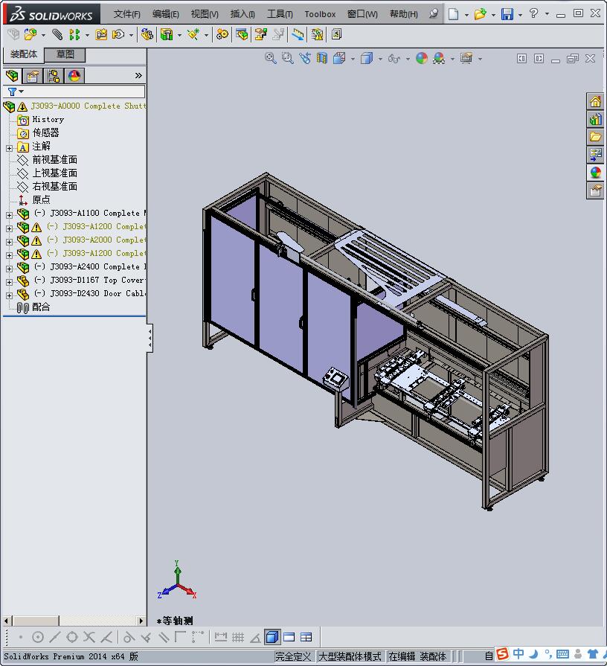
Task: Open the Toolbox menu
Action: (320, 14)
